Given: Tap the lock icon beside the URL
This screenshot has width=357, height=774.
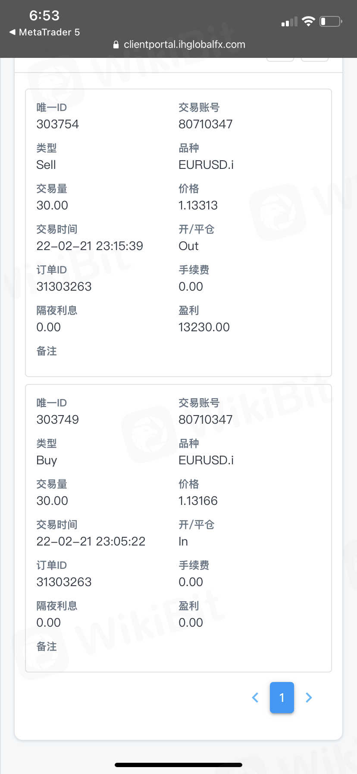Looking at the screenshot, I should tap(116, 44).
